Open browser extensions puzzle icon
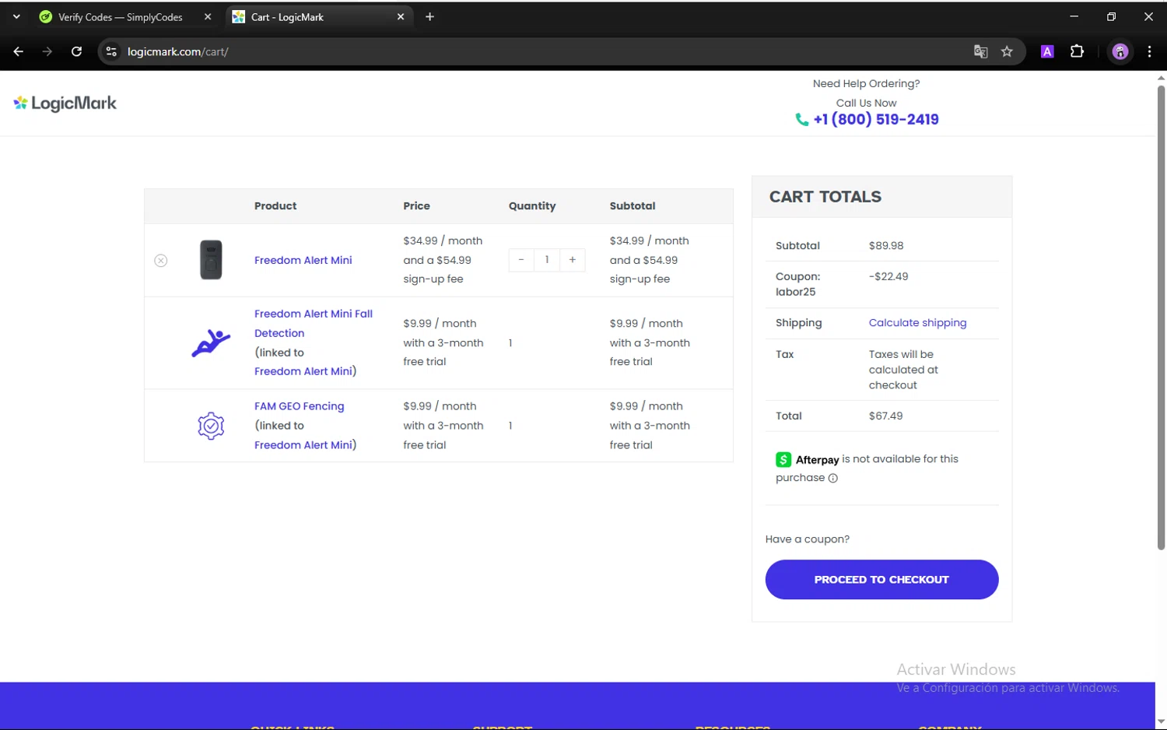 pos(1078,51)
